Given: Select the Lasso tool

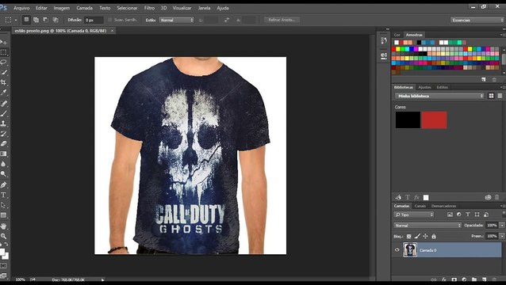Looking at the screenshot, I should [3, 63].
